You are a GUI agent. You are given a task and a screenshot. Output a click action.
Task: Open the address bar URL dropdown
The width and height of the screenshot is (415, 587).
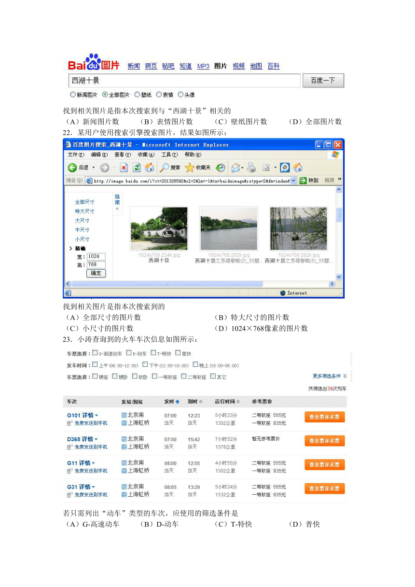pos(293,181)
